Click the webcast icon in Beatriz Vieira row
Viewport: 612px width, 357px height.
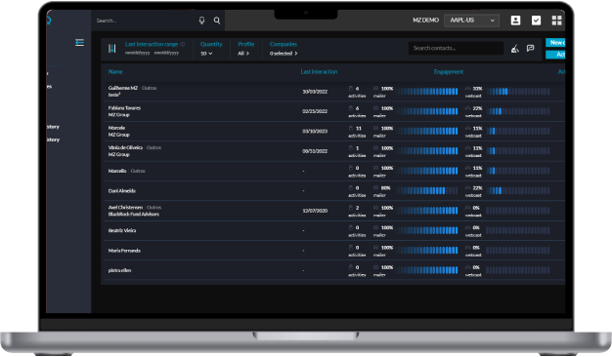467,227
